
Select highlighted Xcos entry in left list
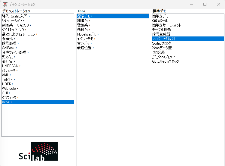pos(38,102)
